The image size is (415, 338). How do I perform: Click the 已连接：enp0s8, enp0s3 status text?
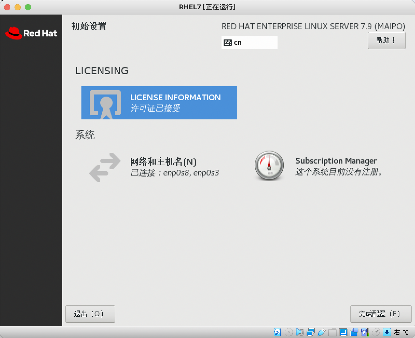(x=175, y=173)
